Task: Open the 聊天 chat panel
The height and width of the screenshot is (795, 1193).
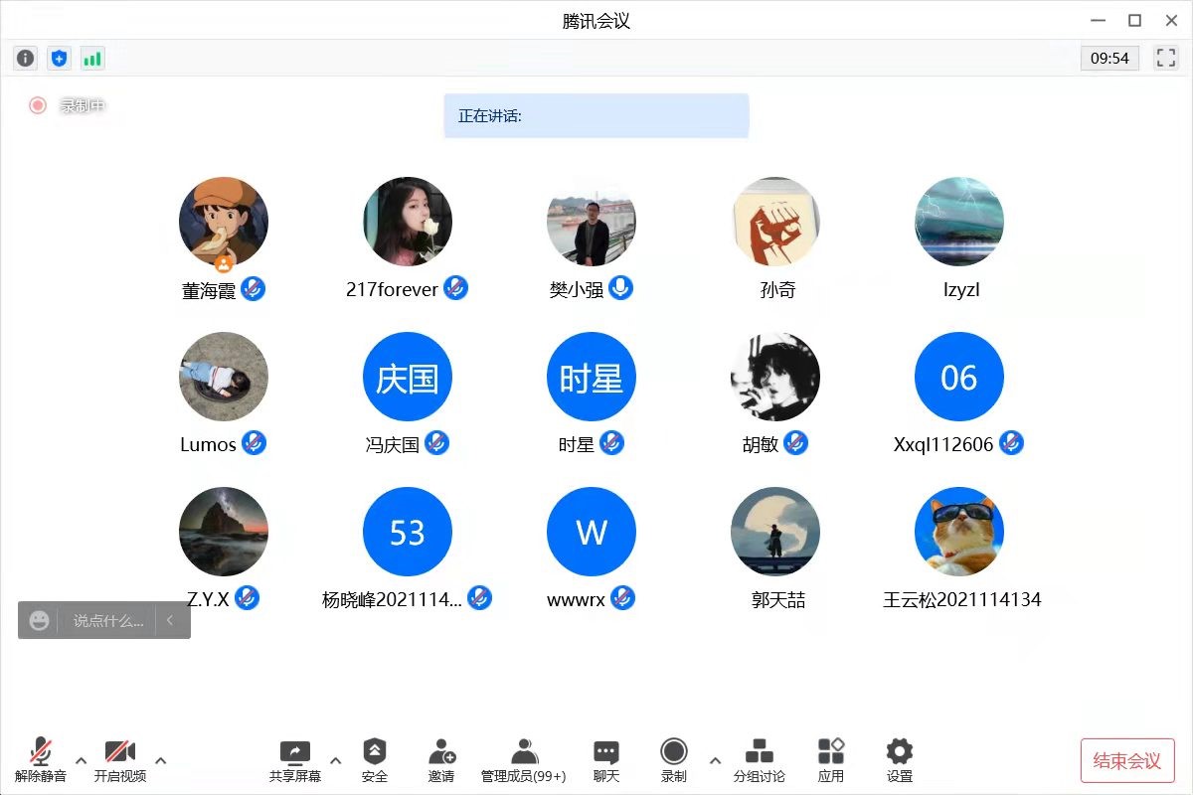Action: 606,760
